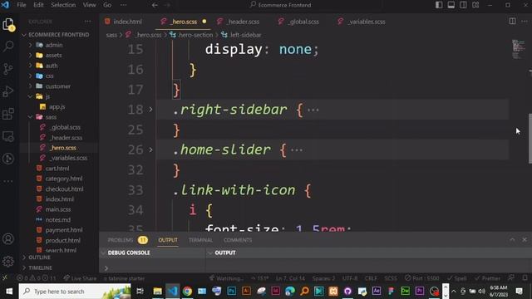Expand folded .home-slider block

150,149
